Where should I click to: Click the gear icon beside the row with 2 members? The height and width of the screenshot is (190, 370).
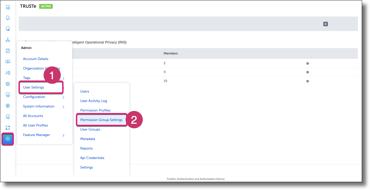click(308, 63)
